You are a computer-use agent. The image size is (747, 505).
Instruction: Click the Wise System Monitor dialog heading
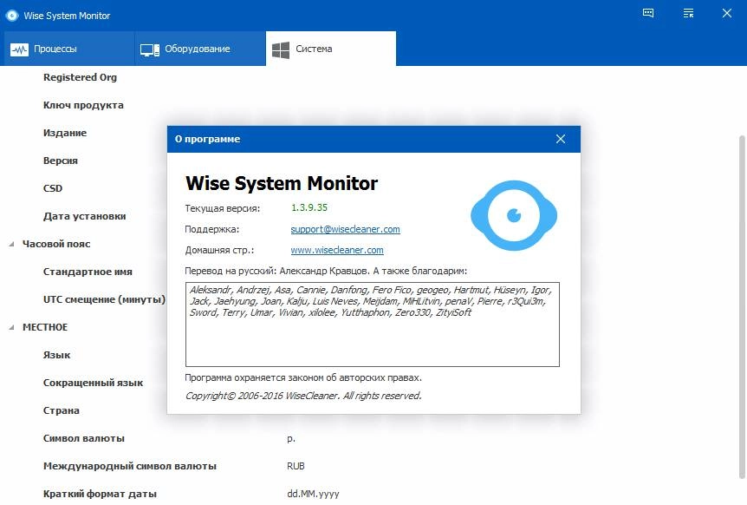point(282,183)
